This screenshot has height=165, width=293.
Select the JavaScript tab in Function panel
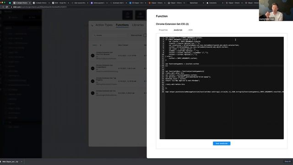178,30
